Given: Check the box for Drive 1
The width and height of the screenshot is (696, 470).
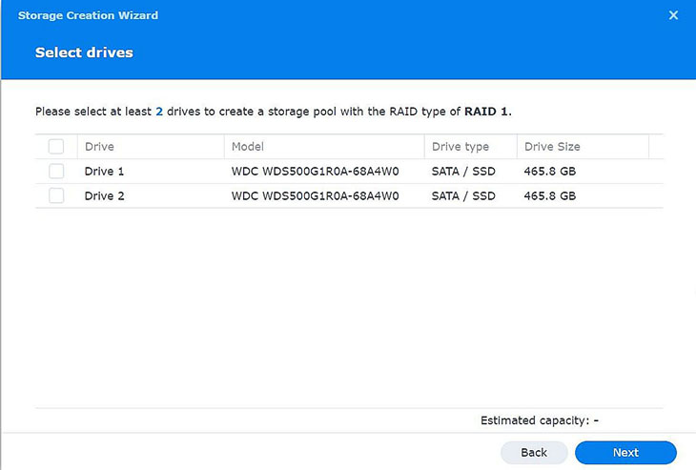Looking at the screenshot, I should click(56, 172).
